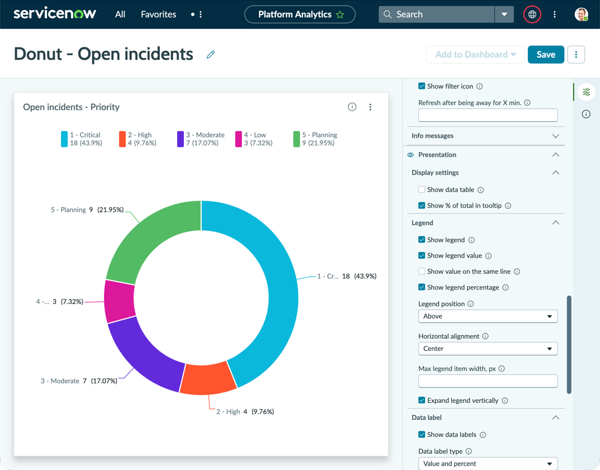Open the header more options menu

(554, 15)
